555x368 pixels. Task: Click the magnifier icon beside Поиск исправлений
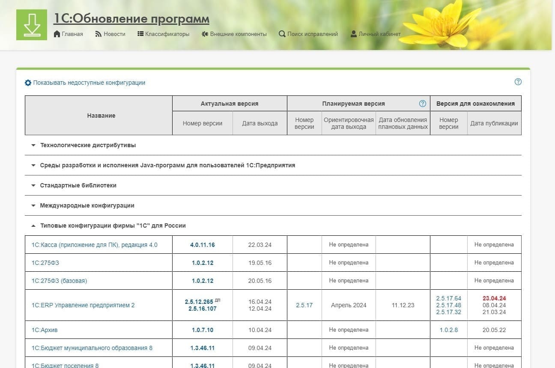pos(282,34)
